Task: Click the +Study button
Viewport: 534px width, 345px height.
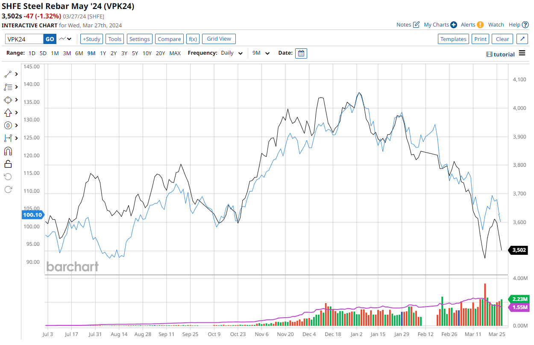Action: click(x=91, y=39)
